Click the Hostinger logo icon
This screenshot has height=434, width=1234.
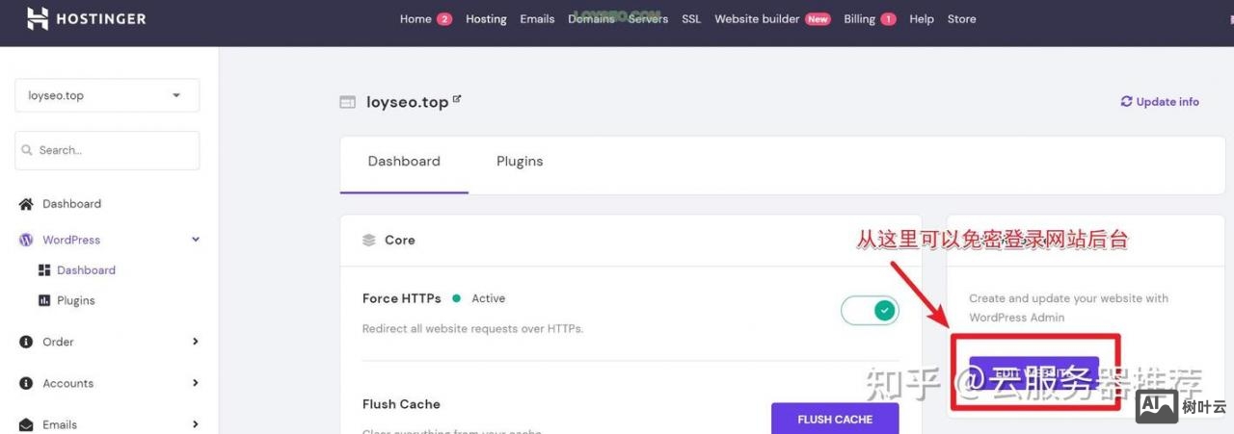point(37,18)
